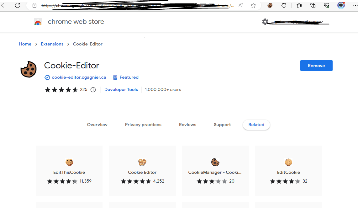Click the EditThisCookie extension thumbnail icon
This screenshot has height=208, width=358.
tap(69, 162)
